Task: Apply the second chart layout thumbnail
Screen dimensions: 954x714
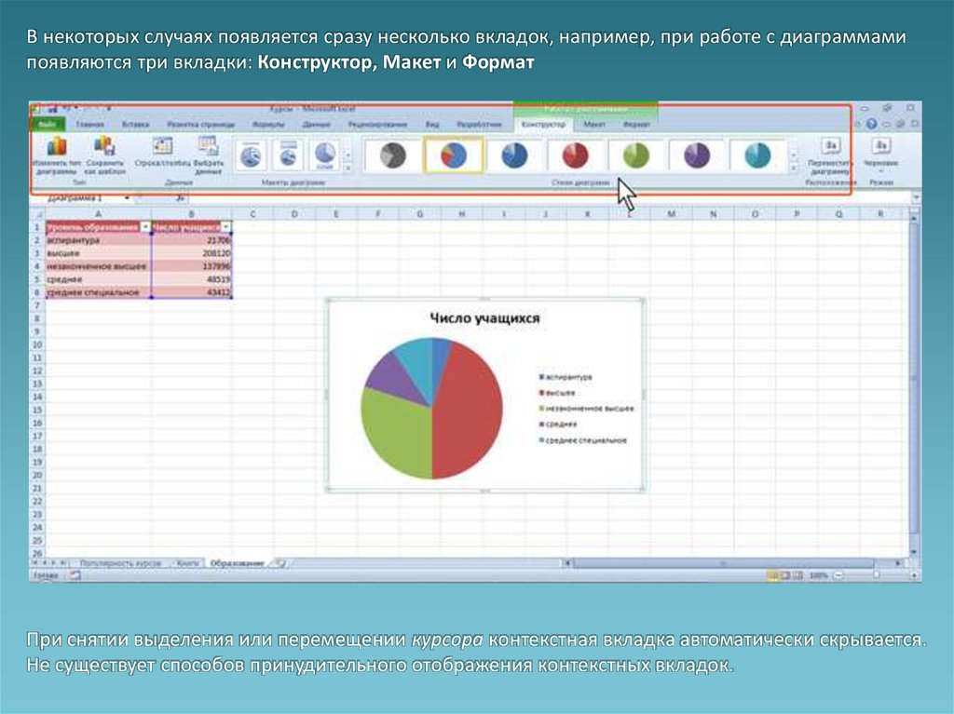Action: 289,155
